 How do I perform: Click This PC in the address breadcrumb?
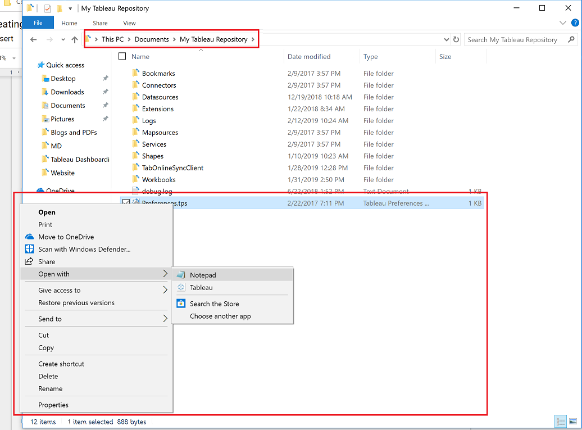click(113, 39)
